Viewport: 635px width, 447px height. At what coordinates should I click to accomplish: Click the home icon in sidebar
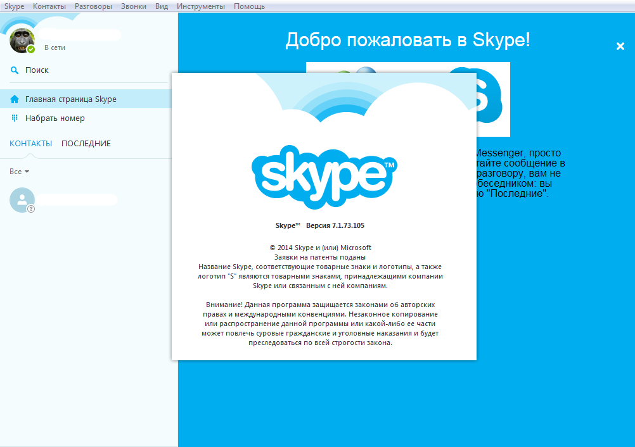(x=15, y=99)
